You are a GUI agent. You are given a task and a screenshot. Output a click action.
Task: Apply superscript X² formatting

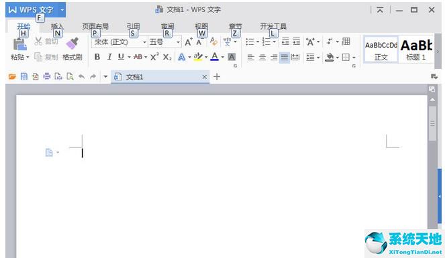point(154,57)
